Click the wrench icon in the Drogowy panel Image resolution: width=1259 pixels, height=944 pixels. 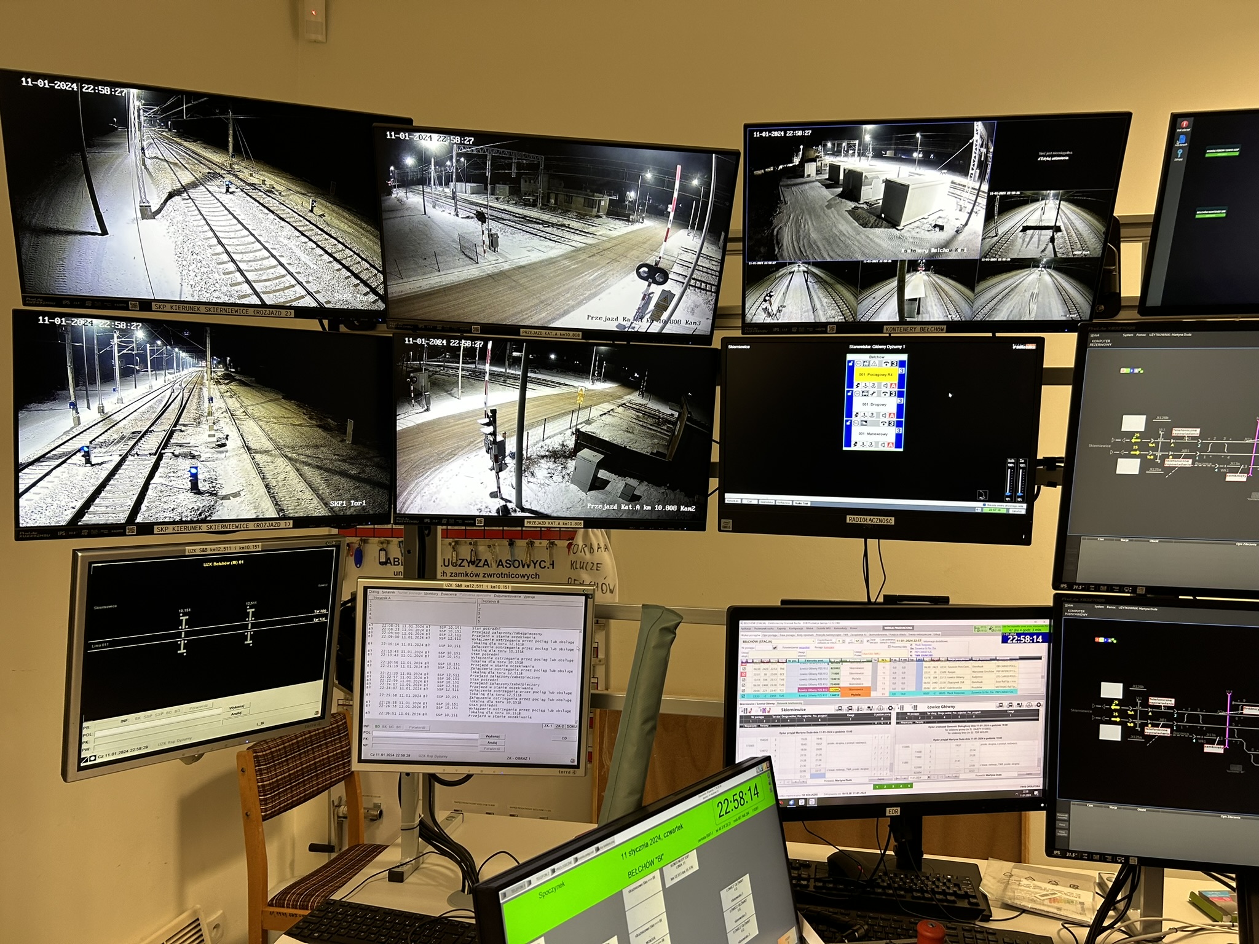pos(873,393)
